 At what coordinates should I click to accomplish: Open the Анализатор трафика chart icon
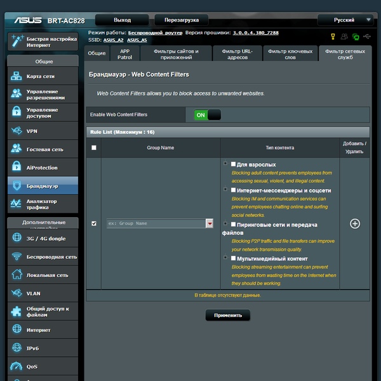pos(16,204)
